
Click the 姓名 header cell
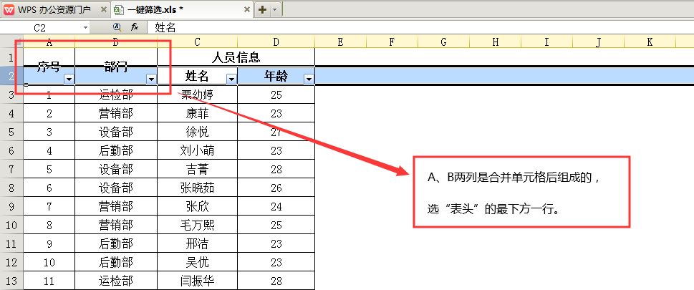pyautogui.click(x=198, y=76)
